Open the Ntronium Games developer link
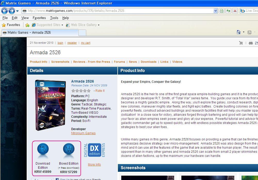Viewport: 258px width, 180px height. [83, 133]
